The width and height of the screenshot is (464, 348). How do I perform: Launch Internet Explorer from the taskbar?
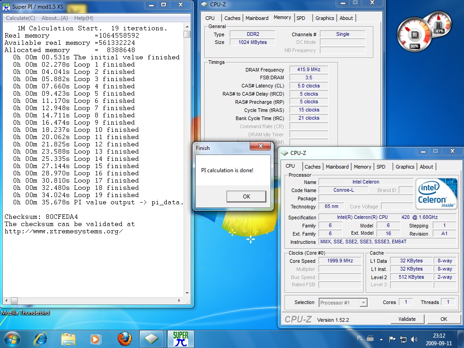(x=40, y=338)
